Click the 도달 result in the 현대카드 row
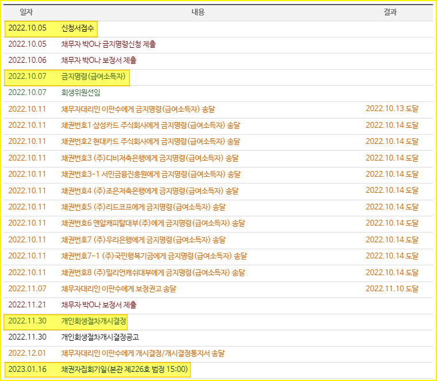437x381 pixels. (x=392, y=142)
